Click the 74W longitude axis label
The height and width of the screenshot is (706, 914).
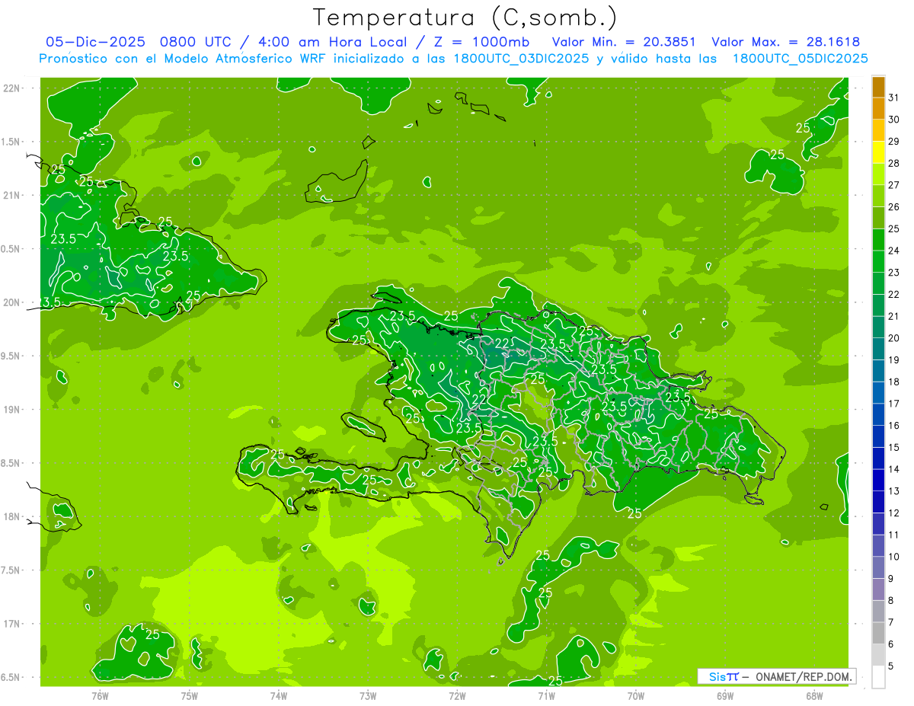coord(279,695)
